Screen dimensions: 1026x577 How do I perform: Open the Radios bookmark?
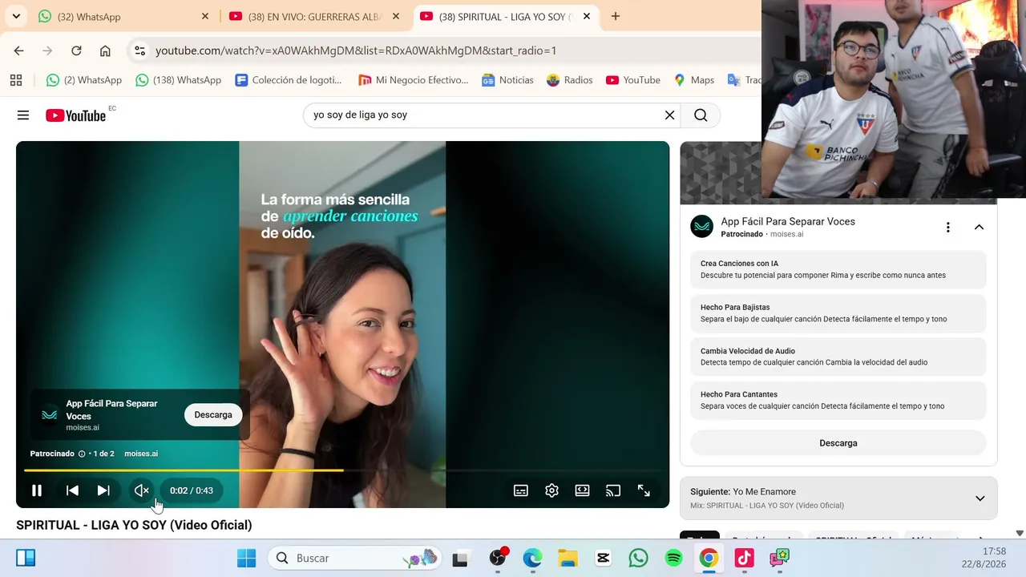point(569,80)
